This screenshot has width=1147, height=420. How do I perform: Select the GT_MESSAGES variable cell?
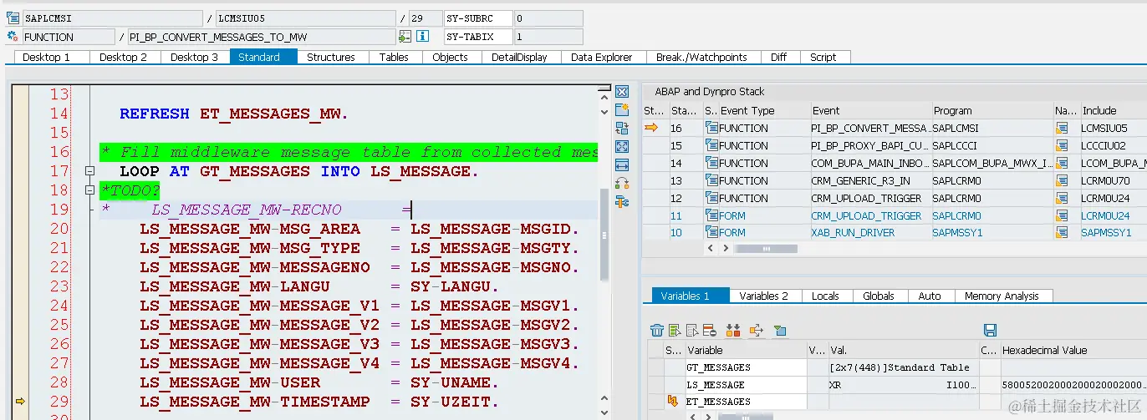pyautogui.click(x=745, y=367)
